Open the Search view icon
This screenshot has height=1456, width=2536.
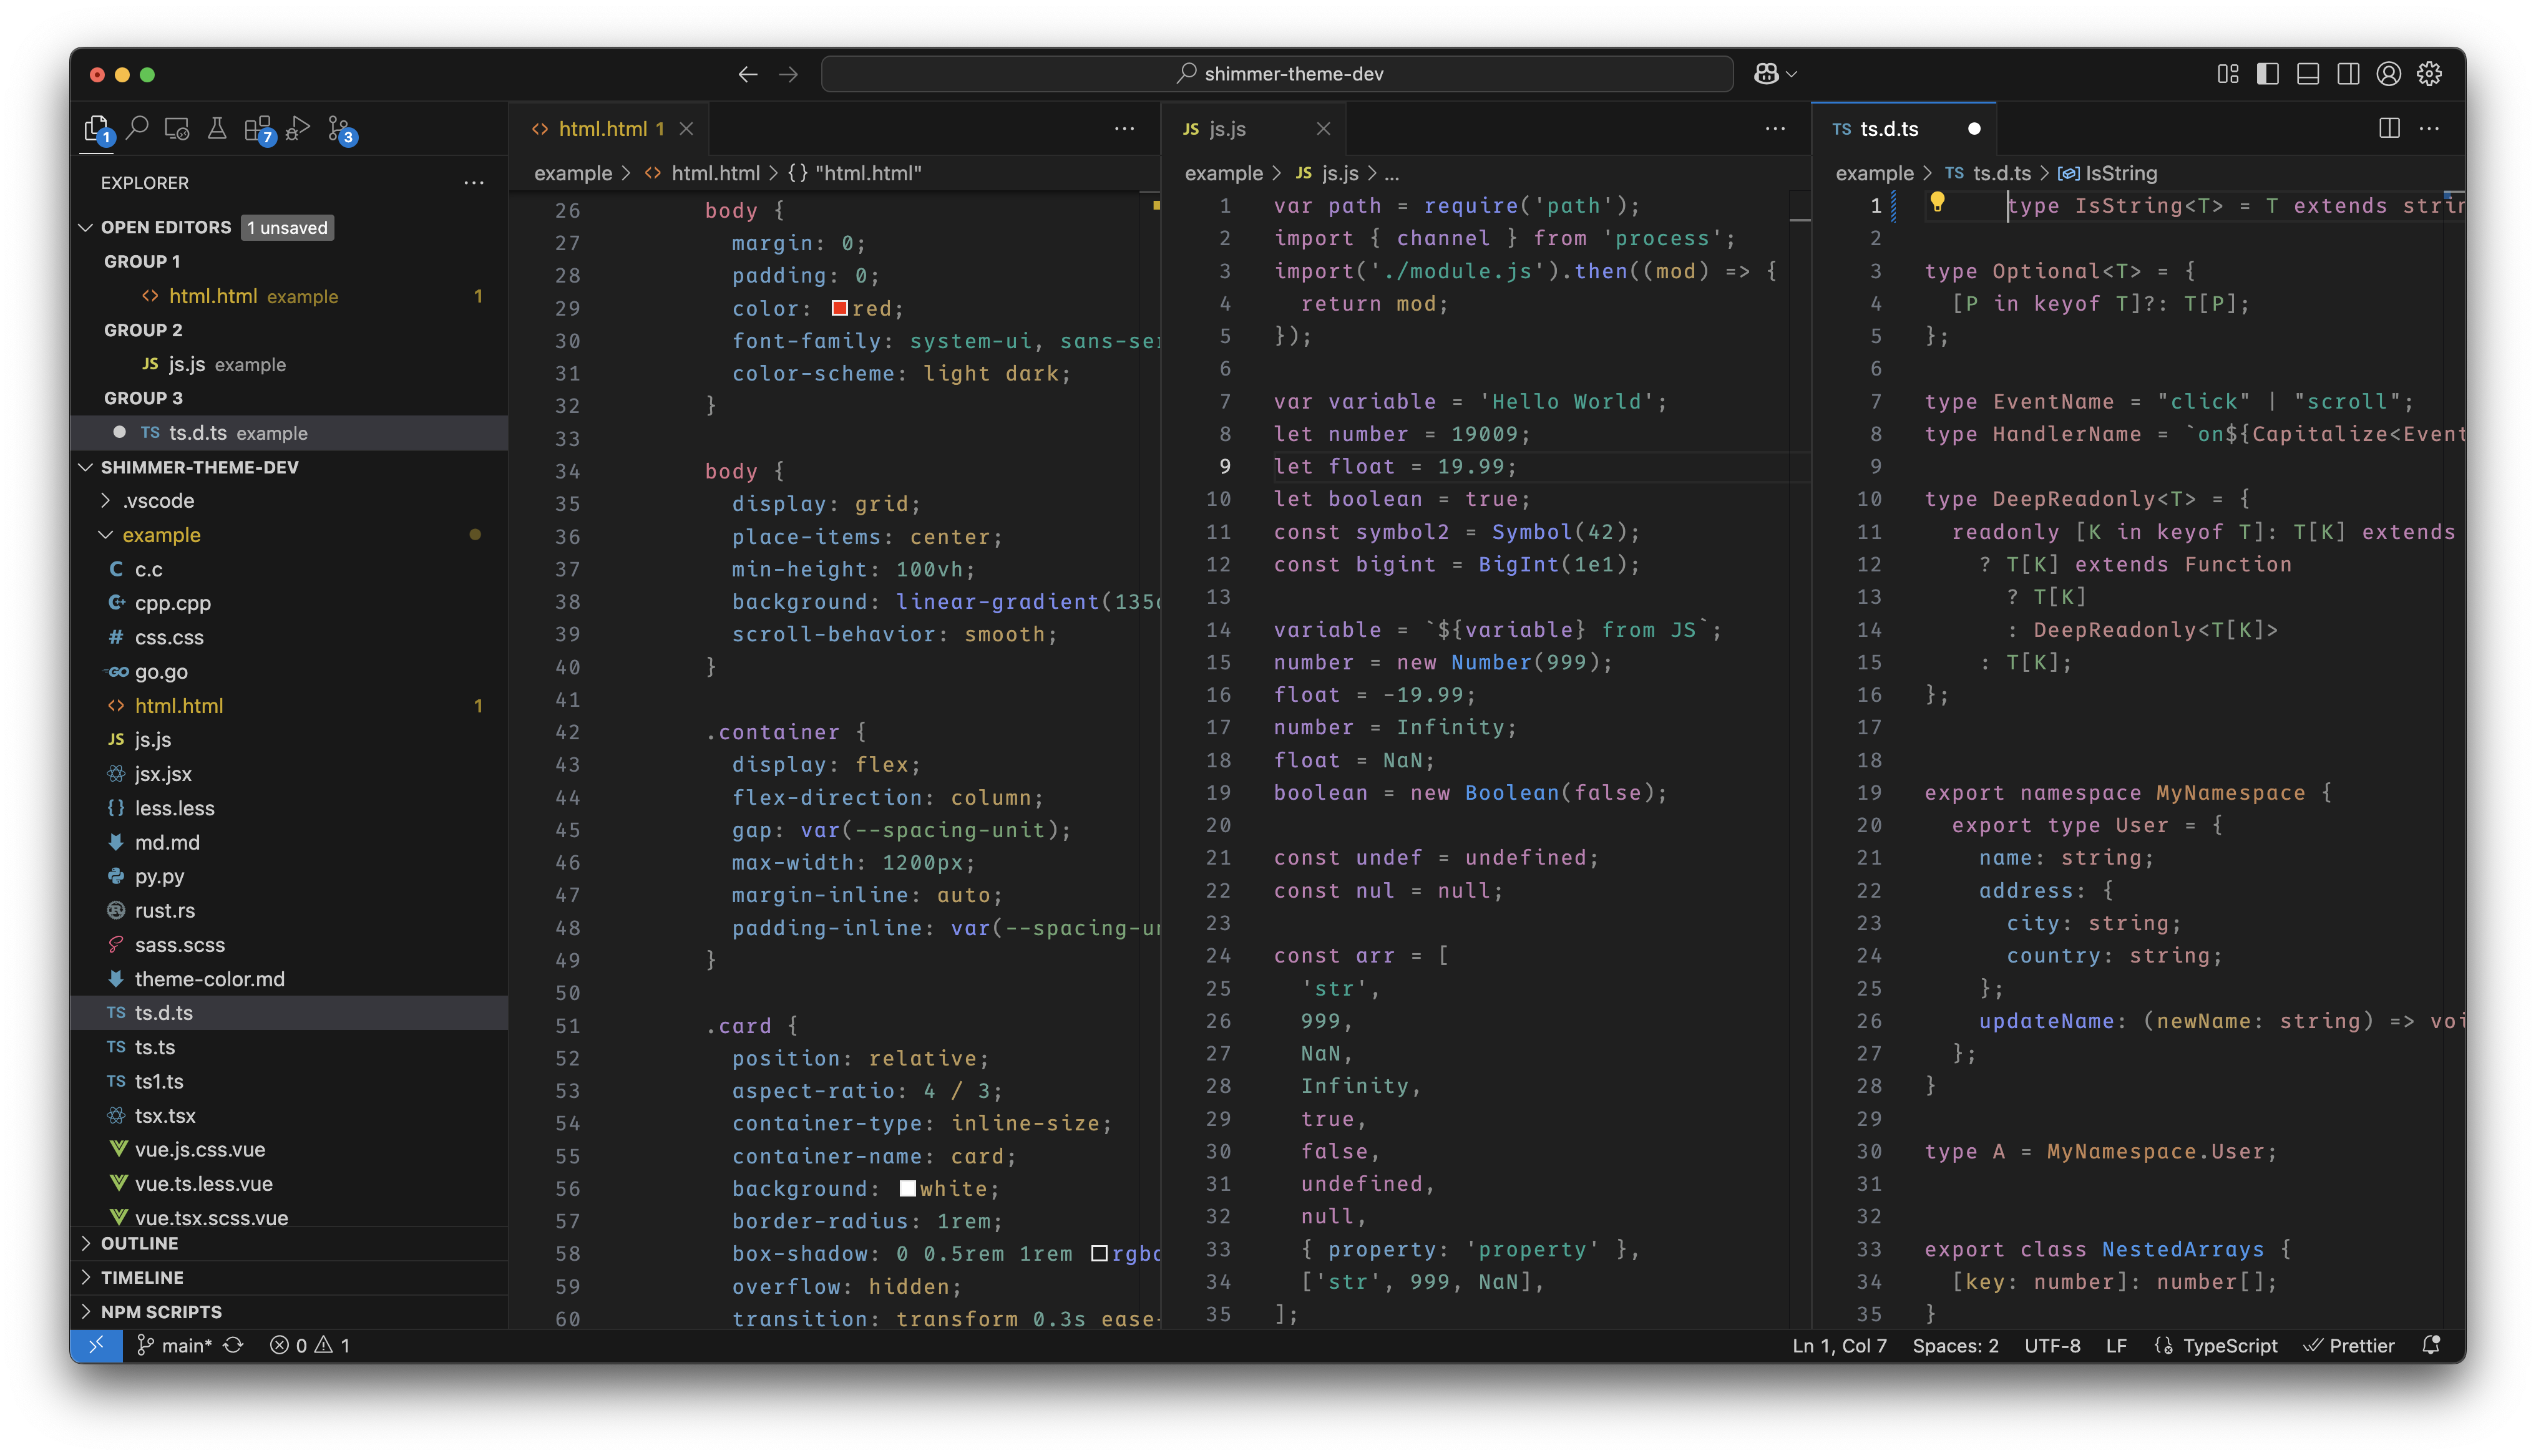click(138, 128)
